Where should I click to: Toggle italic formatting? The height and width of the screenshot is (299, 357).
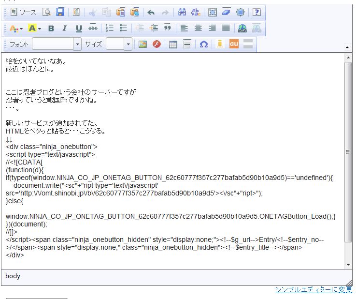point(65,29)
